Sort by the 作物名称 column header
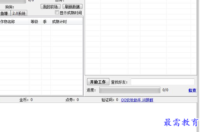This screenshot has height=132, width=201. pos(14,22)
